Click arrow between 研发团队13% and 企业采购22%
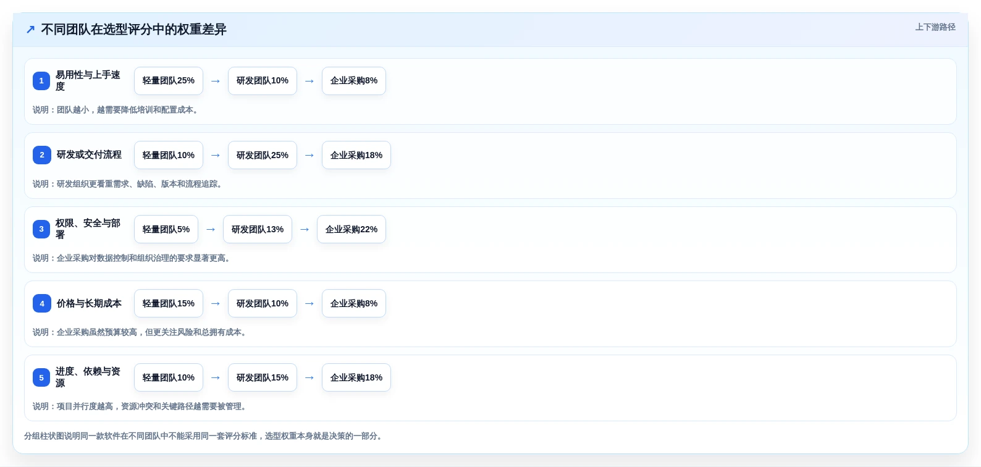Viewport: 981px width, 467px height. (305, 229)
